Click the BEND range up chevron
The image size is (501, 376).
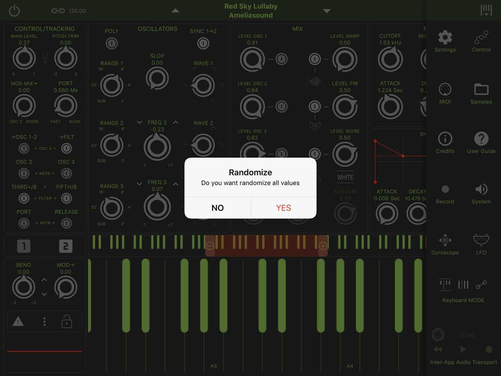pyautogui.click(x=44, y=280)
